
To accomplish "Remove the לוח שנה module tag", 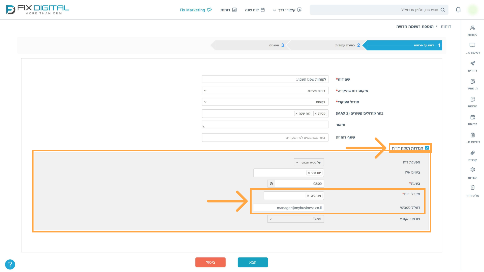I will [x=296, y=114].
